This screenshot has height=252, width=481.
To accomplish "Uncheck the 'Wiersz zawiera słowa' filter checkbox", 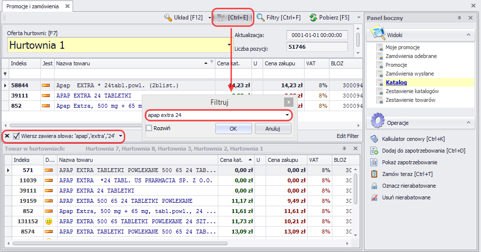I will (17, 136).
